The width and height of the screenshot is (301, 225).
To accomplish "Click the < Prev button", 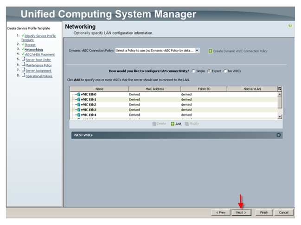I will tap(221, 212).
